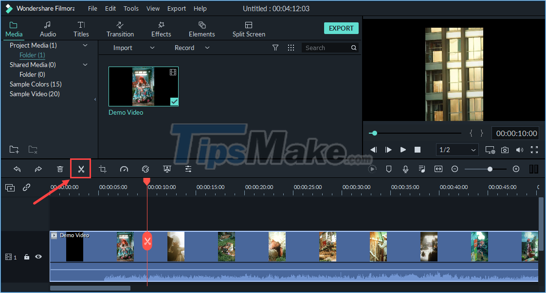Open the Speed control dial icon
This screenshot has height=293, width=546.
[x=124, y=169]
